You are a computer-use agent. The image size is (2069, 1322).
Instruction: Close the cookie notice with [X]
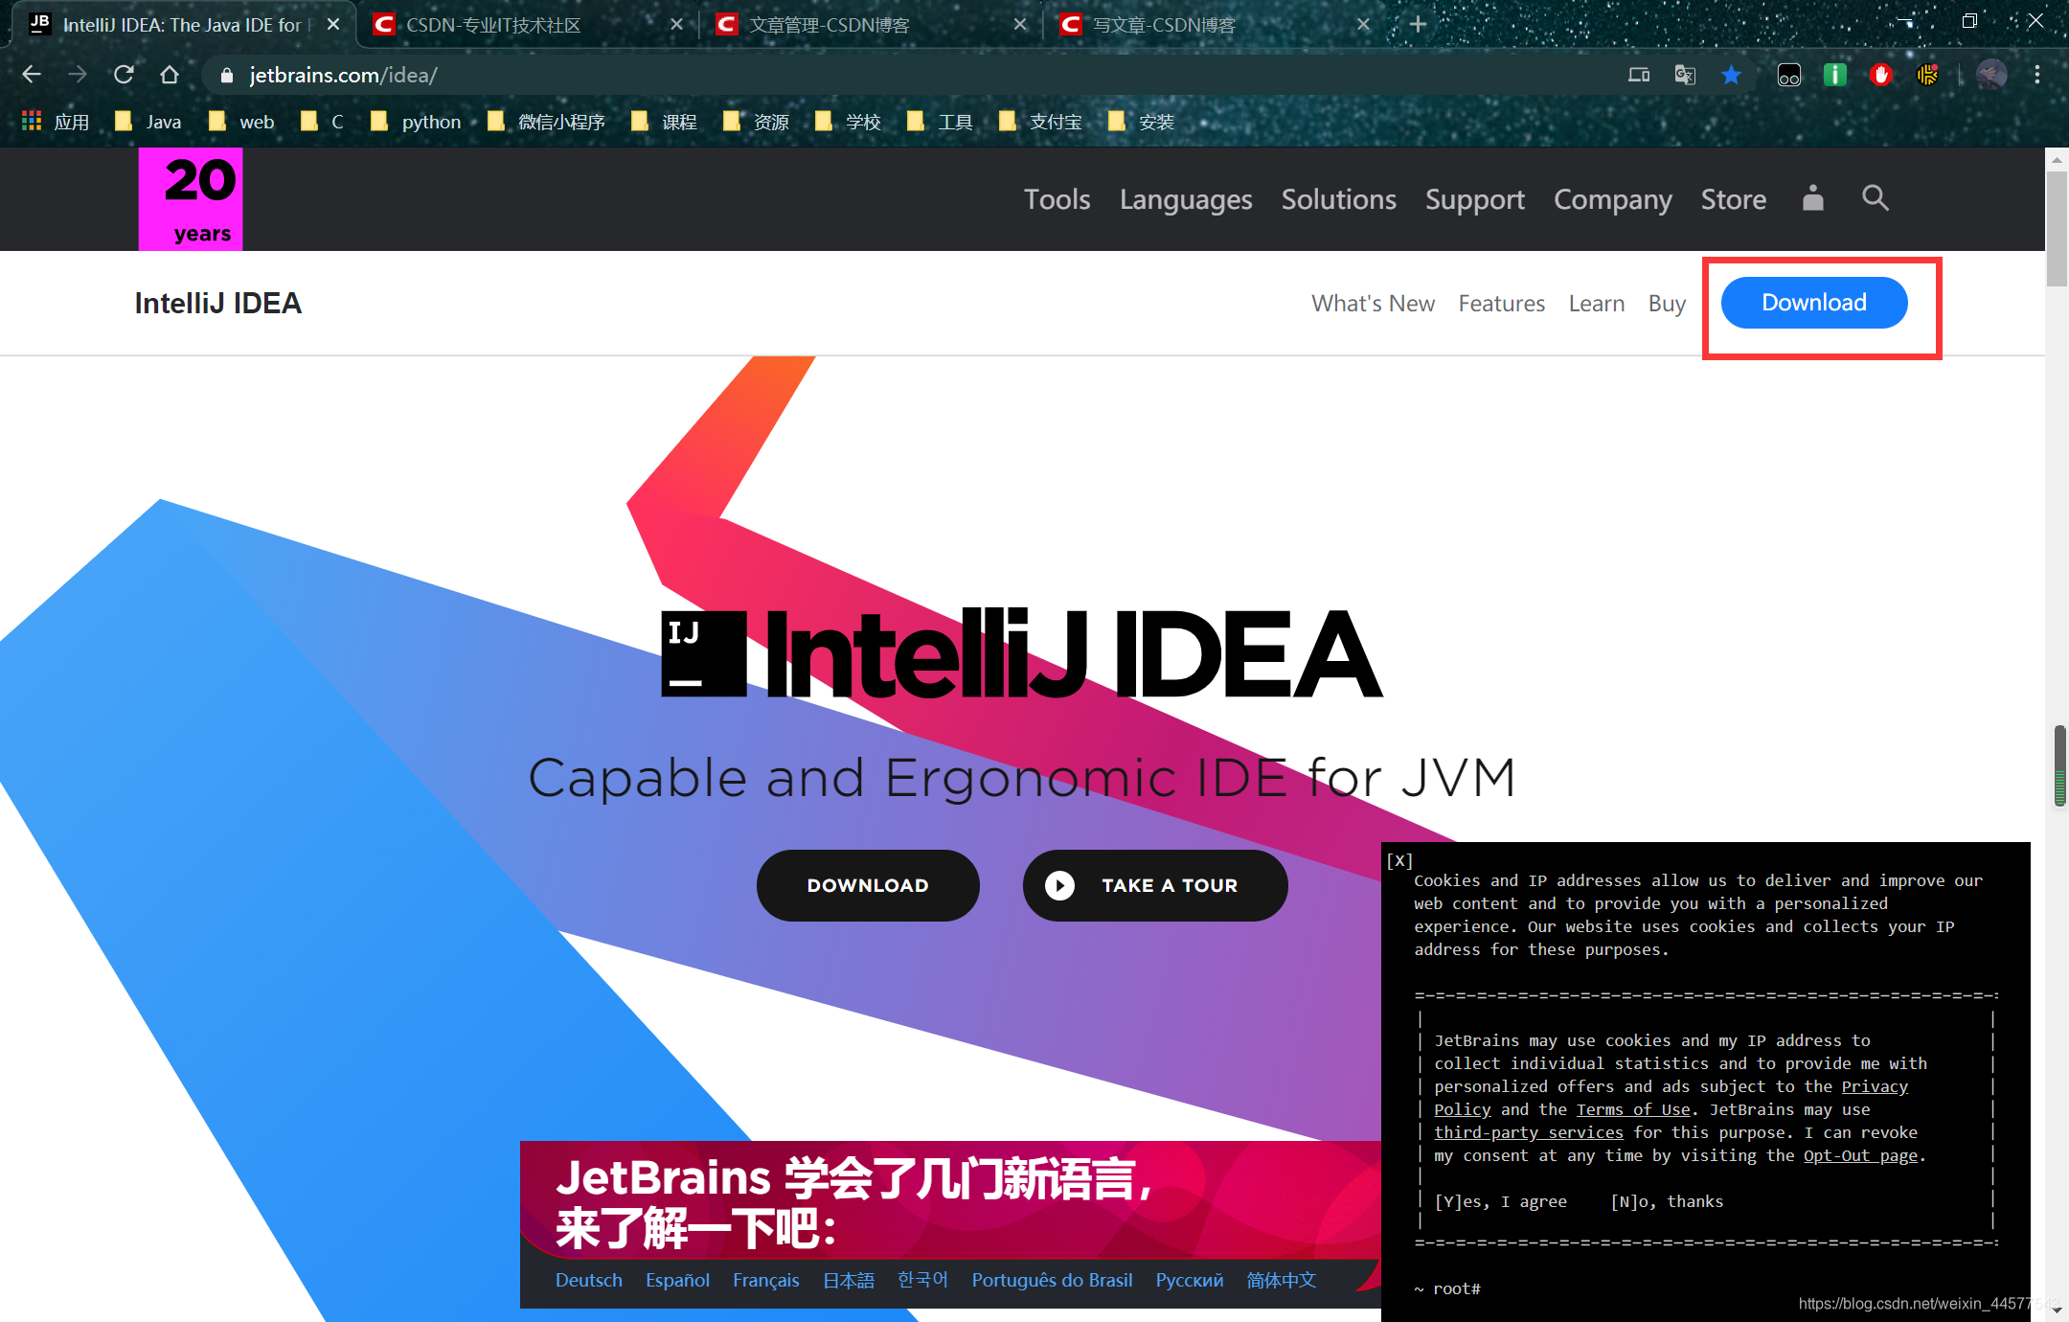(x=1399, y=860)
